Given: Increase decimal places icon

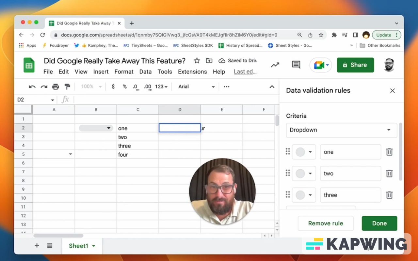Looking at the screenshot, I should (148, 87).
